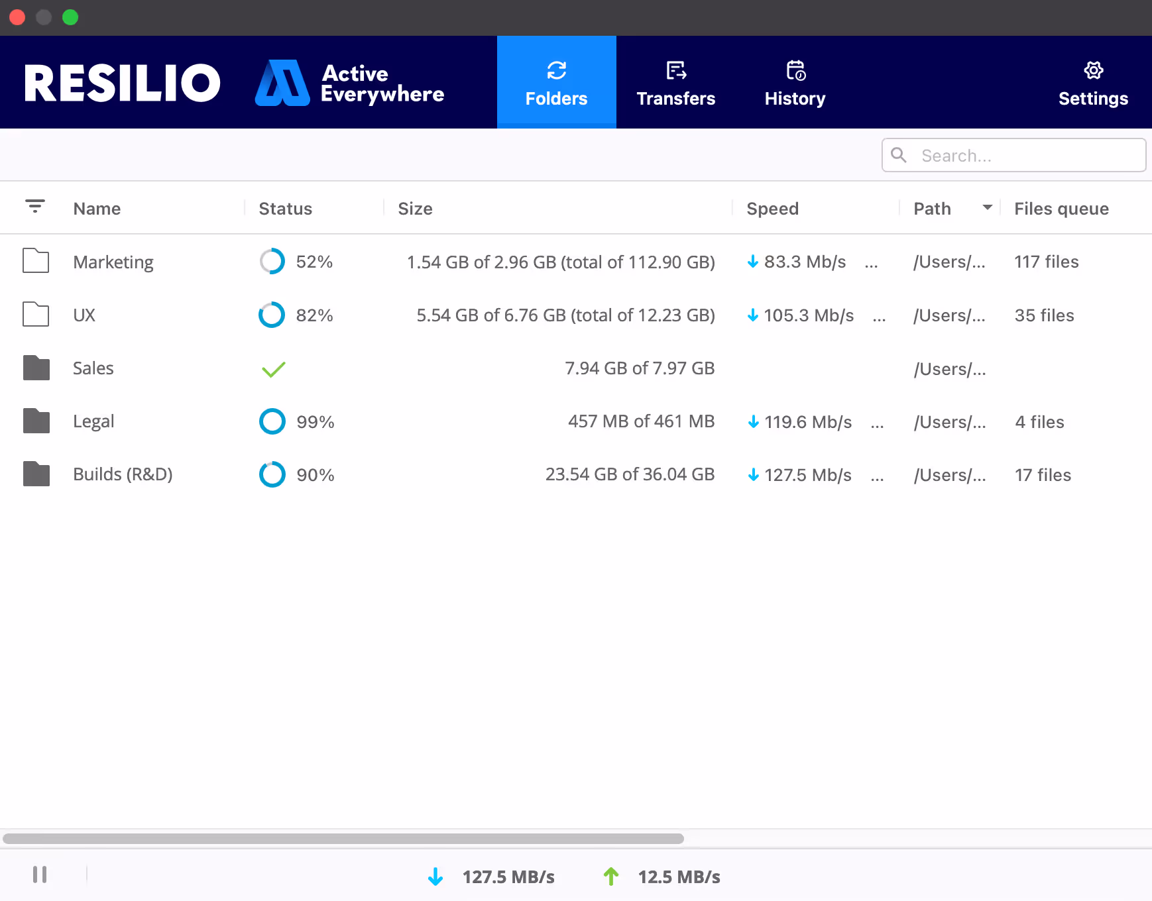Click the Resilio logo
This screenshot has height=901, width=1152.
tap(122, 82)
